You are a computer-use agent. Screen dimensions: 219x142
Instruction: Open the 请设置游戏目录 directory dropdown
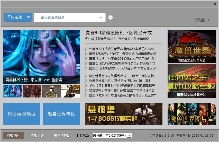point(70,17)
